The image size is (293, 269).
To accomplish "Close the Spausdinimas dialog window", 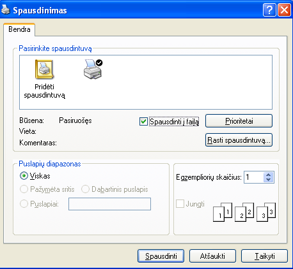I will coord(284,10).
